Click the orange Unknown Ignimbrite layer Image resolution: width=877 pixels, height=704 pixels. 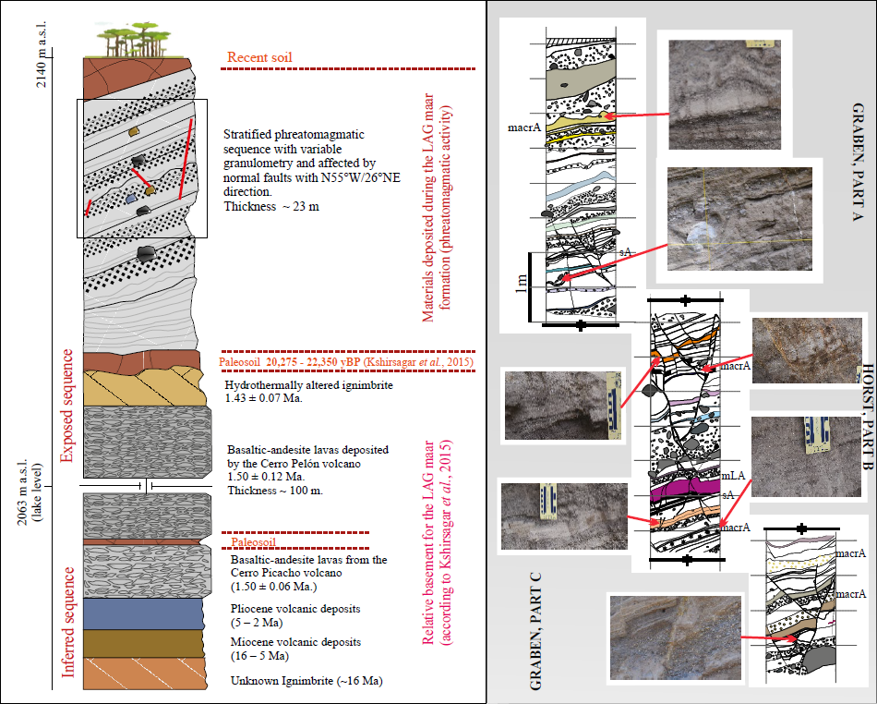[142, 673]
